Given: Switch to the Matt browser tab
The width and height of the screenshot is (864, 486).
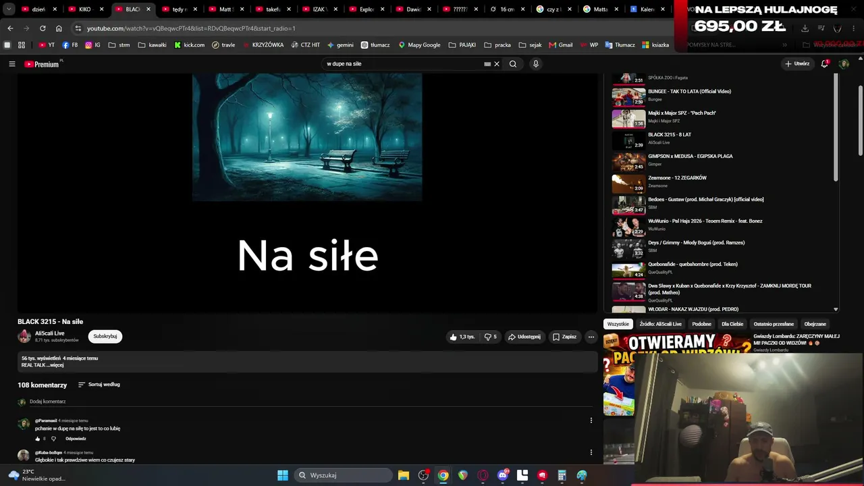Looking at the screenshot, I should pyautogui.click(x=225, y=9).
